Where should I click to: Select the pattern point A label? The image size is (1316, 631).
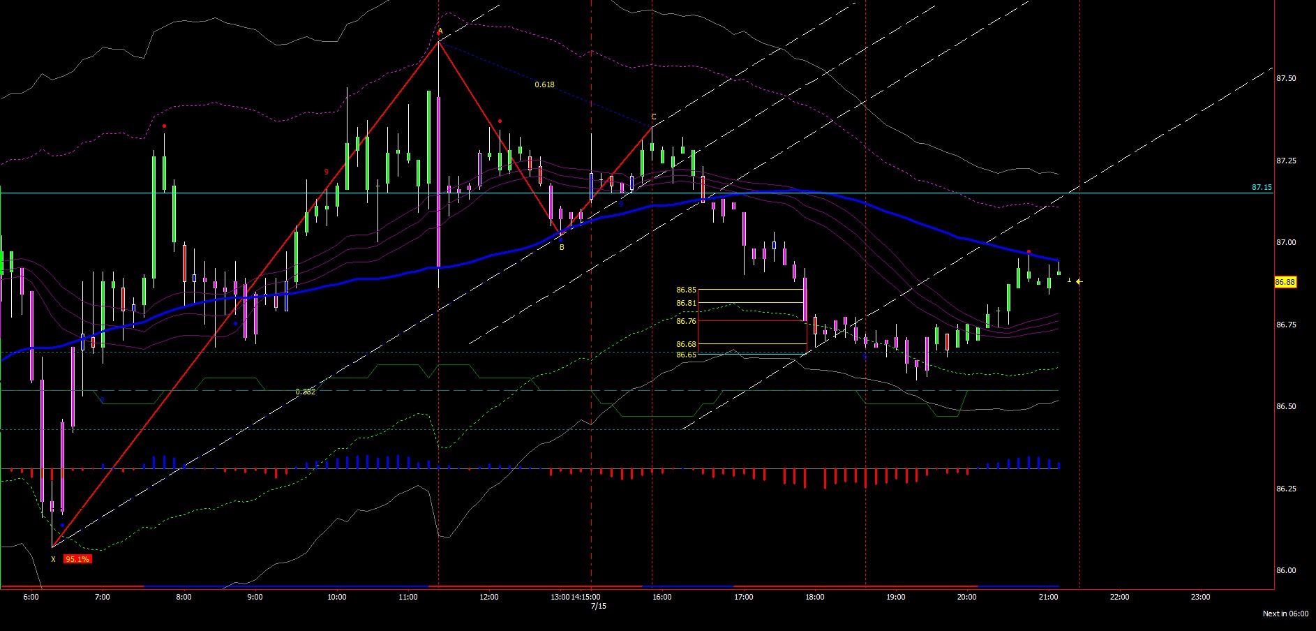[440, 31]
